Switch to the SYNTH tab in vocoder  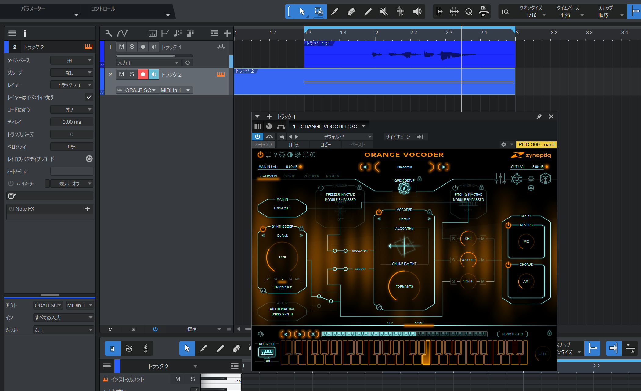(290, 176)
